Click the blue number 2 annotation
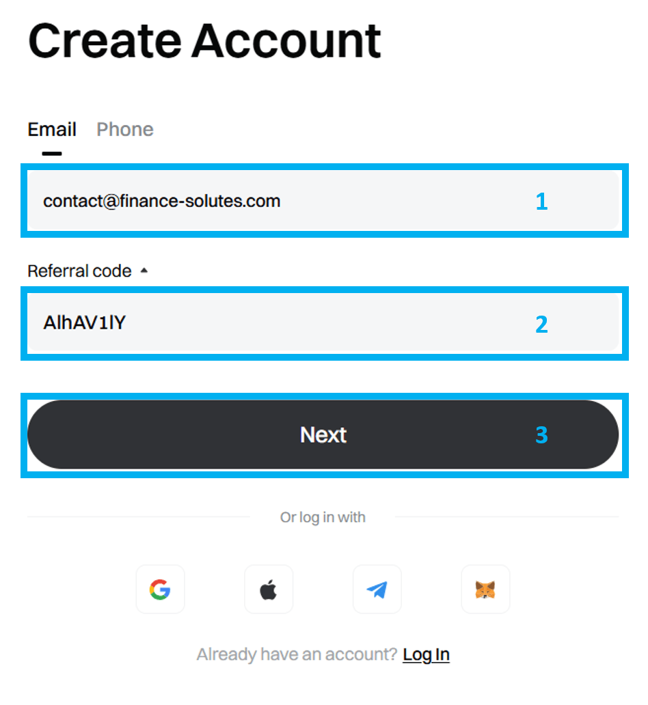 click(x=542, y=324)
